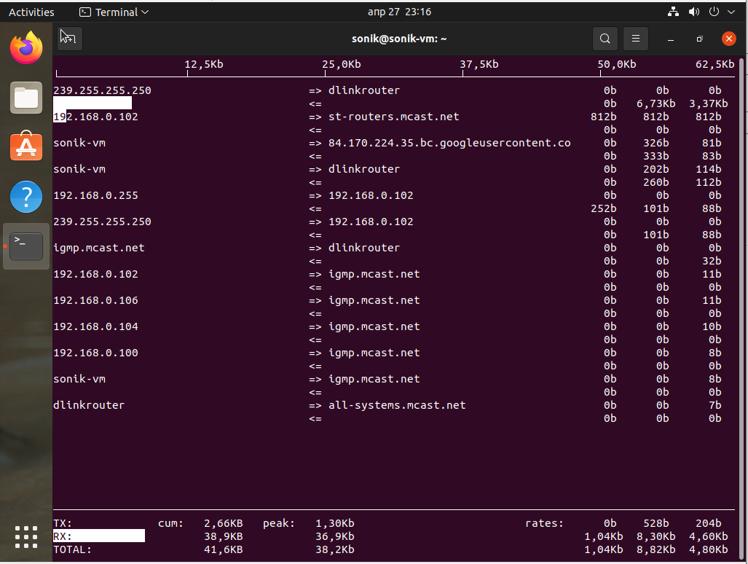Click the terminal search icon
748x564 pixels.
(605, 39)
